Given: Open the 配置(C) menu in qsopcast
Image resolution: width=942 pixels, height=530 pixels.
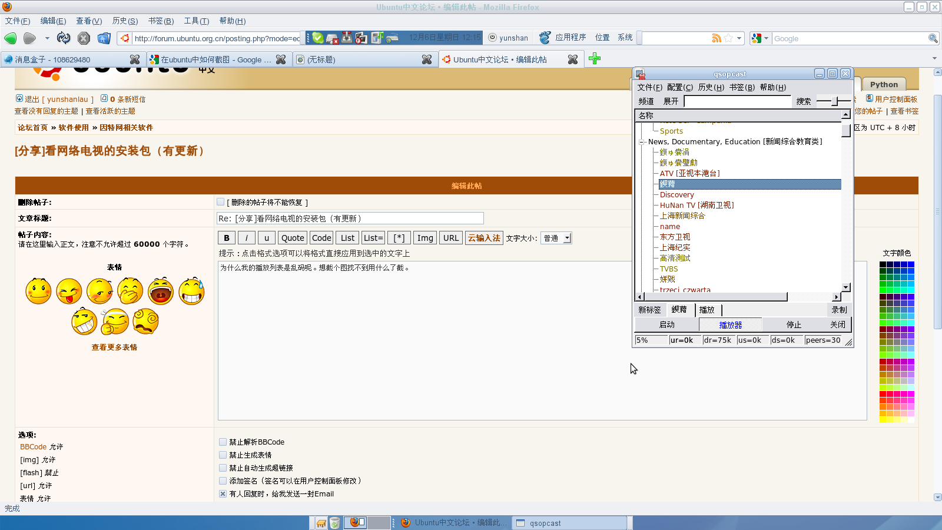Looking at the screenshot, I should coord(680,87).
